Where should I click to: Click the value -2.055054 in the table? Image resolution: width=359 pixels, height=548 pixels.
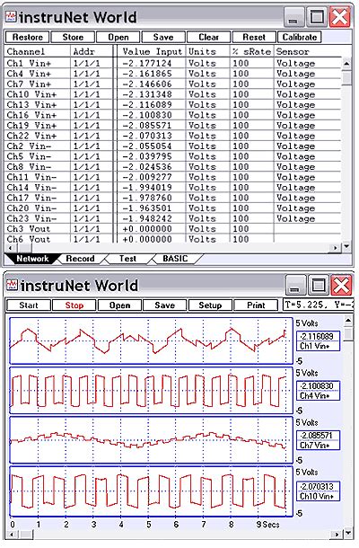[147, 146]
